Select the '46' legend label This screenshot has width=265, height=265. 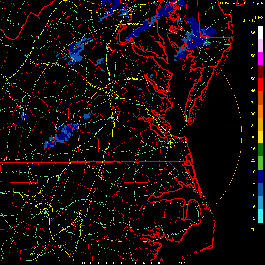pyautogui.click(x=253, y=91)
